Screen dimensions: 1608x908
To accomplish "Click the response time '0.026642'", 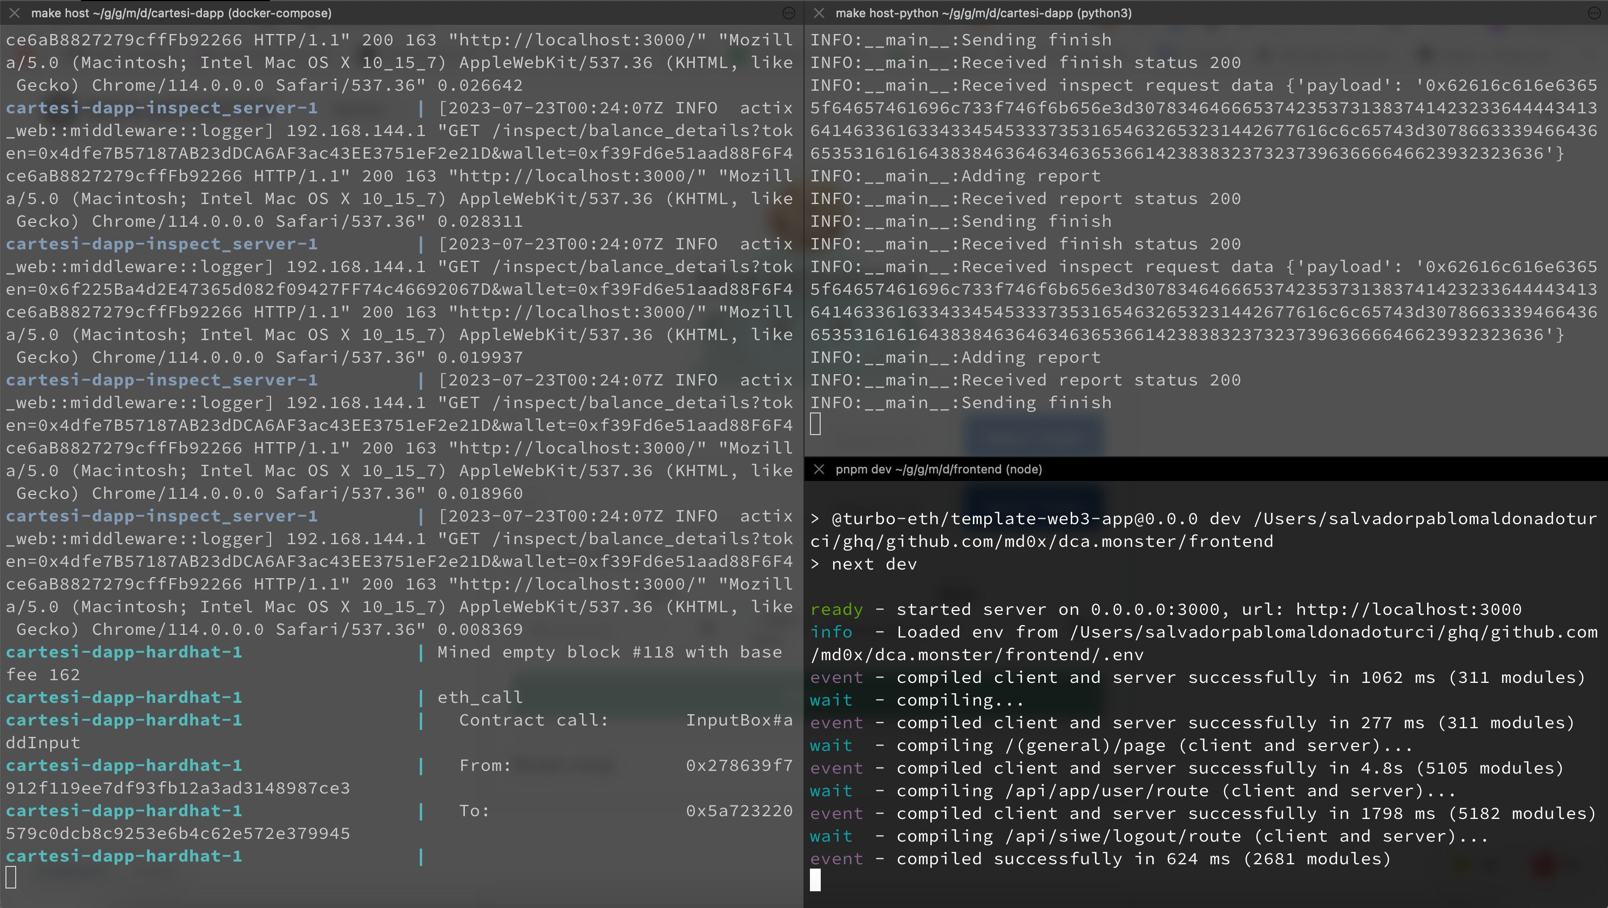I will [479, 85].
